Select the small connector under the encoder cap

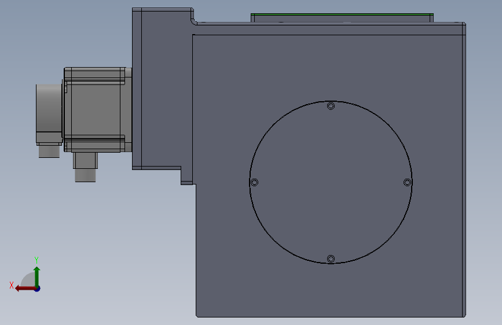(49, 150)
